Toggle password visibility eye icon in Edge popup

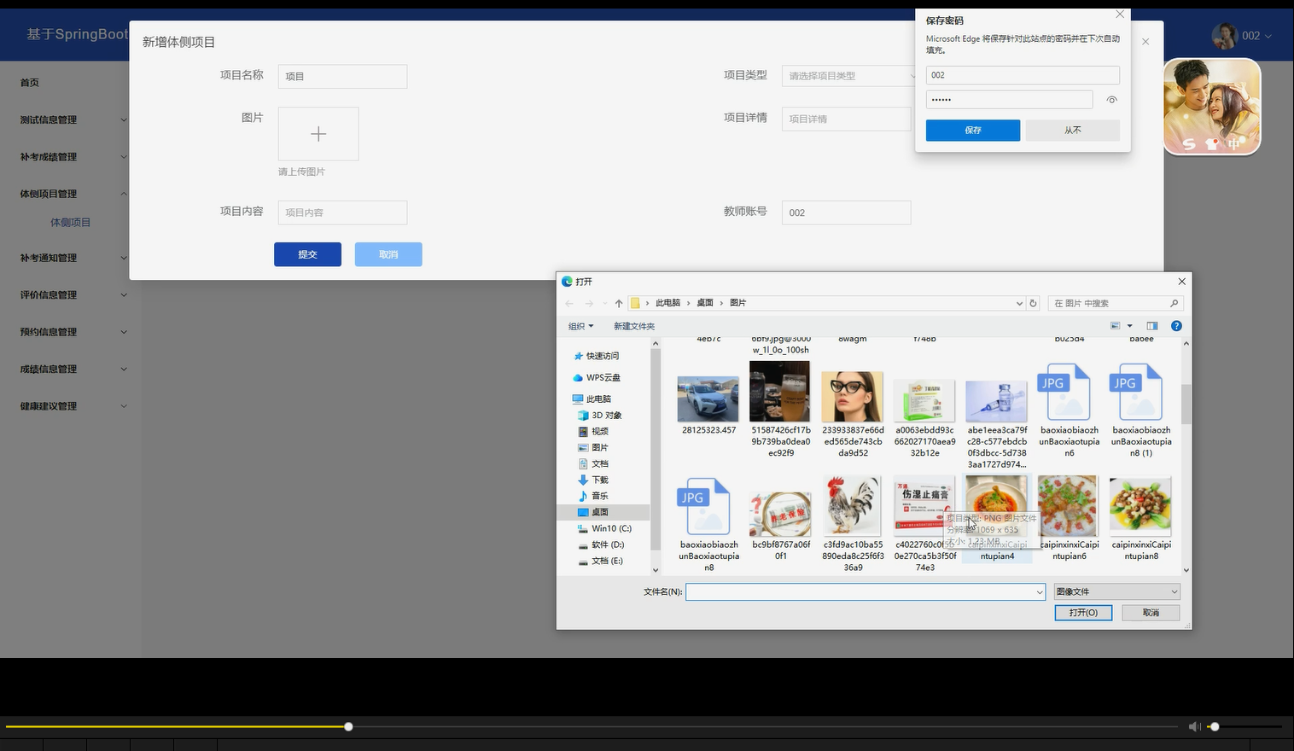click(x=1111, y=100)
